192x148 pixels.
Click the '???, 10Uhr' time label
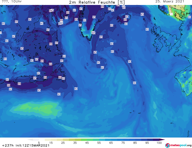point(12,2)
